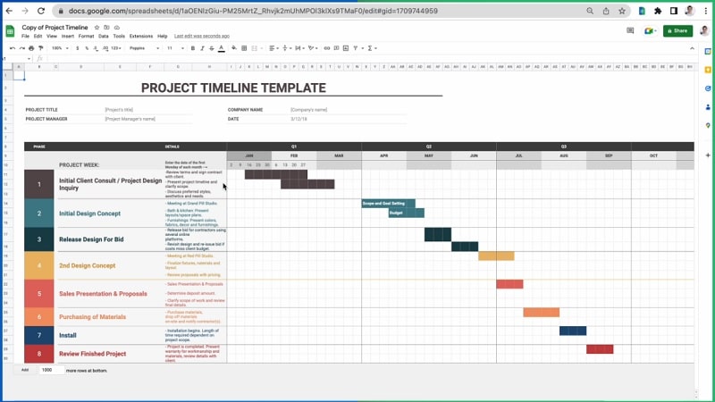The image size is (715, 402).
Task: Apply bold formatting
Action: point(193,48)
